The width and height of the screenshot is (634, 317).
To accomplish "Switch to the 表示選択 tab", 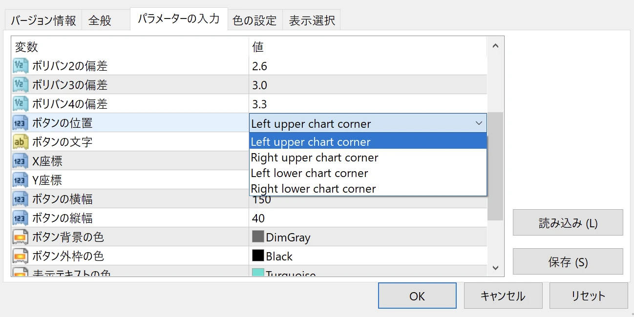I will click(x=311, y=20).
